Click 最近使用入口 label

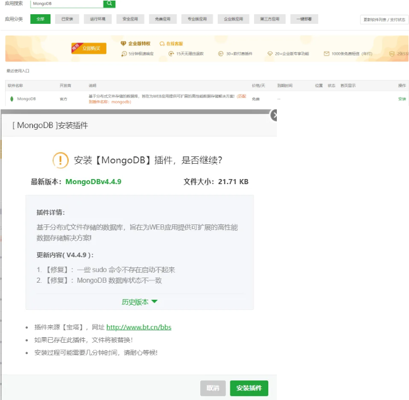click(x=18, y=71)
